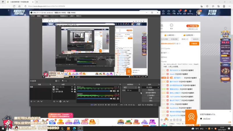Toggle lock on the video capture device source
The height and width of the screenshot is (131, 233).
pyautogui.click(x=75, y=87)
